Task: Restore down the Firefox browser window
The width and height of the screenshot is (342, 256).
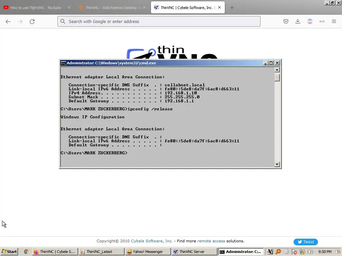Action: pyautogui.click(x=333, y=3)
